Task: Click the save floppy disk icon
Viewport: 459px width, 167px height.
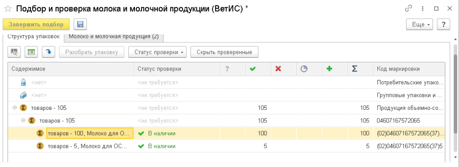Action: [80, 25]
